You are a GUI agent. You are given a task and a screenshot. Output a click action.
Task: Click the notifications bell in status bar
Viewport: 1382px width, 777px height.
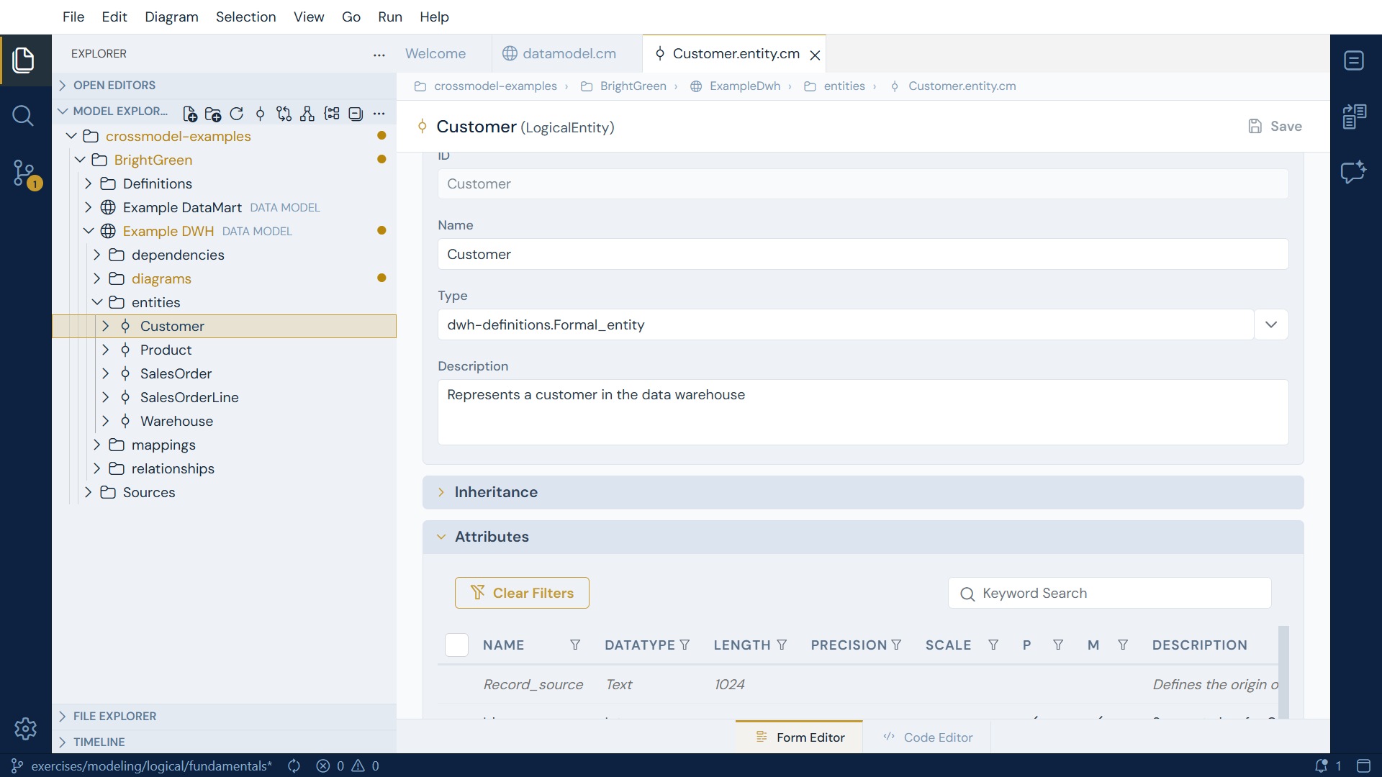tap(1322, 765)
